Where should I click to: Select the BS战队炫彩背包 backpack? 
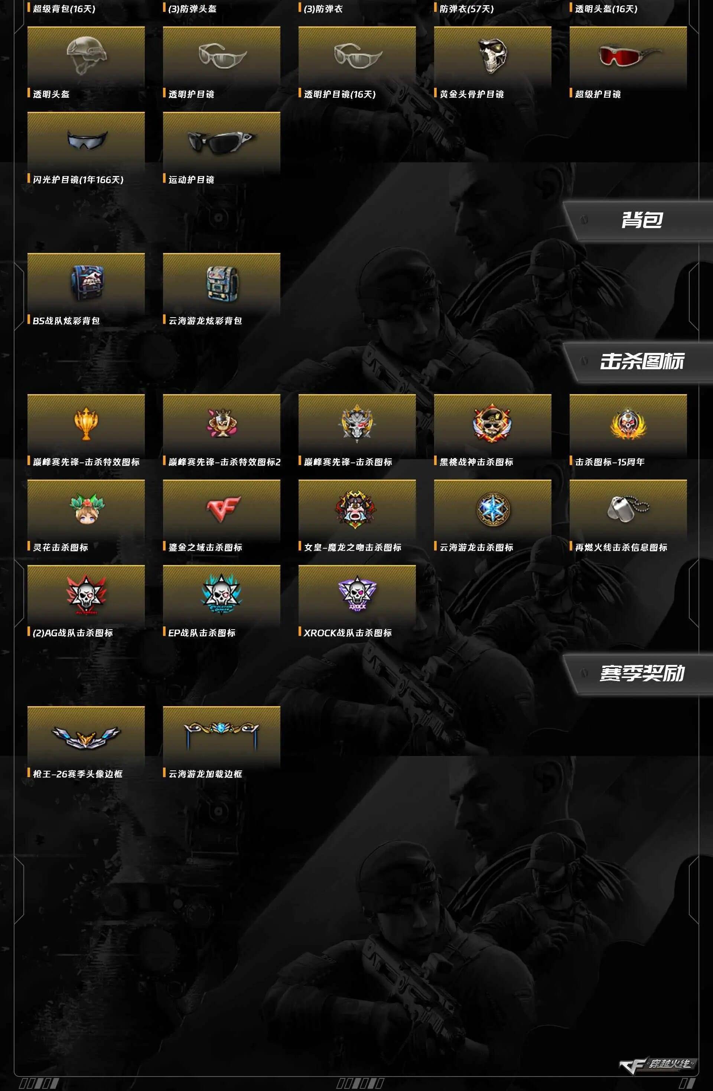coord(86,283)
